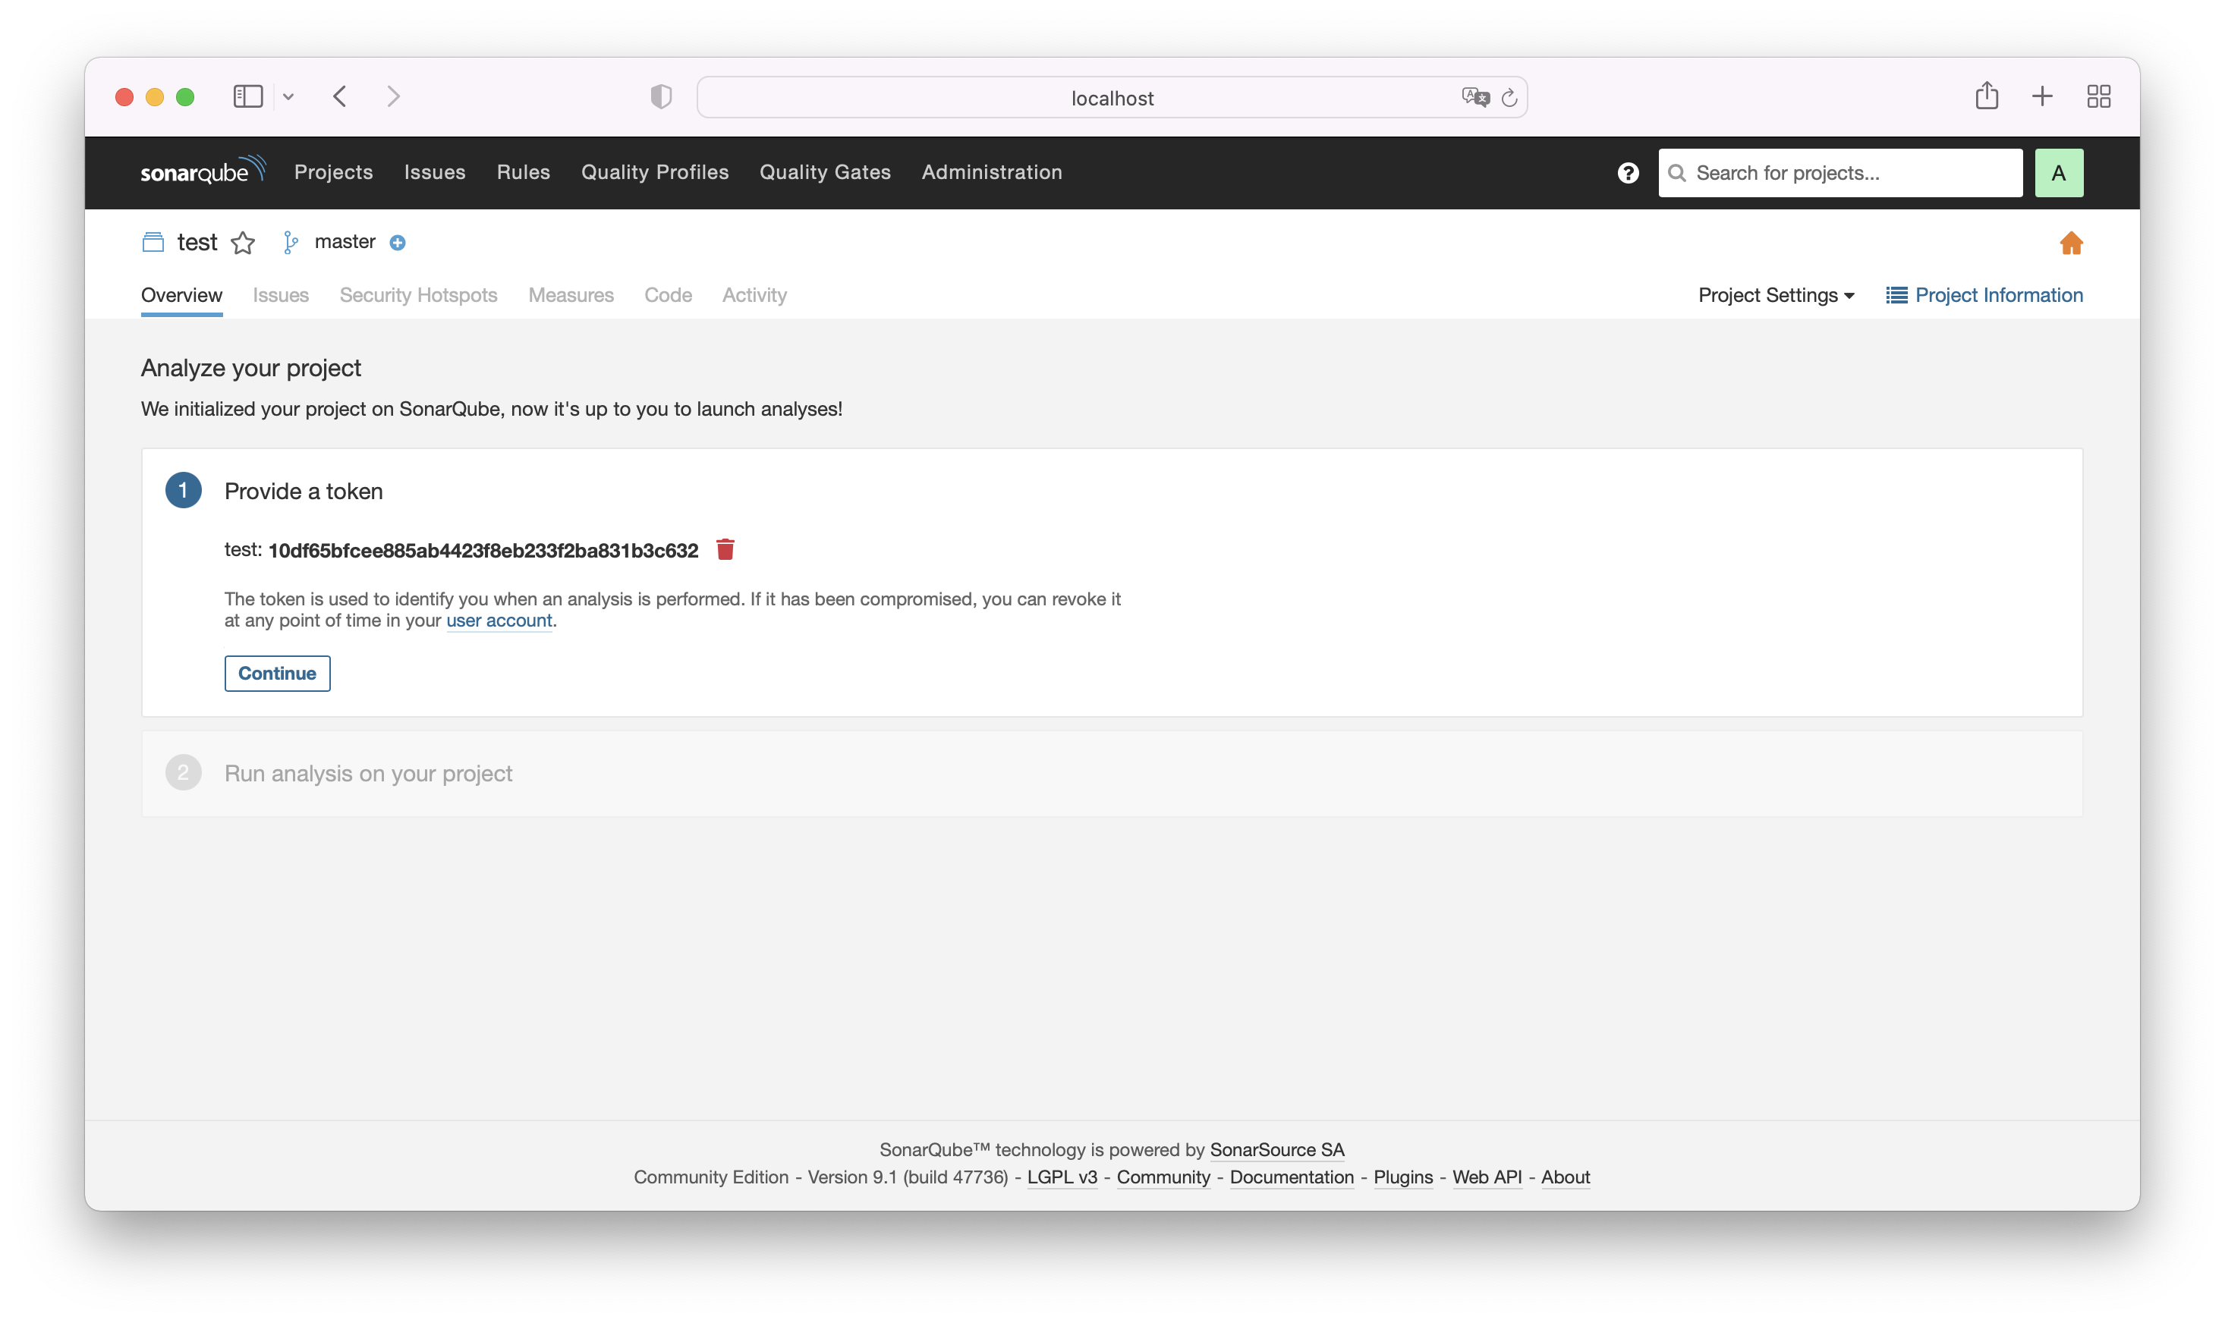This screenshot has height=1323, width=2225.
Task: Toggle Safari sidebar panel
Action: point(248,96)
